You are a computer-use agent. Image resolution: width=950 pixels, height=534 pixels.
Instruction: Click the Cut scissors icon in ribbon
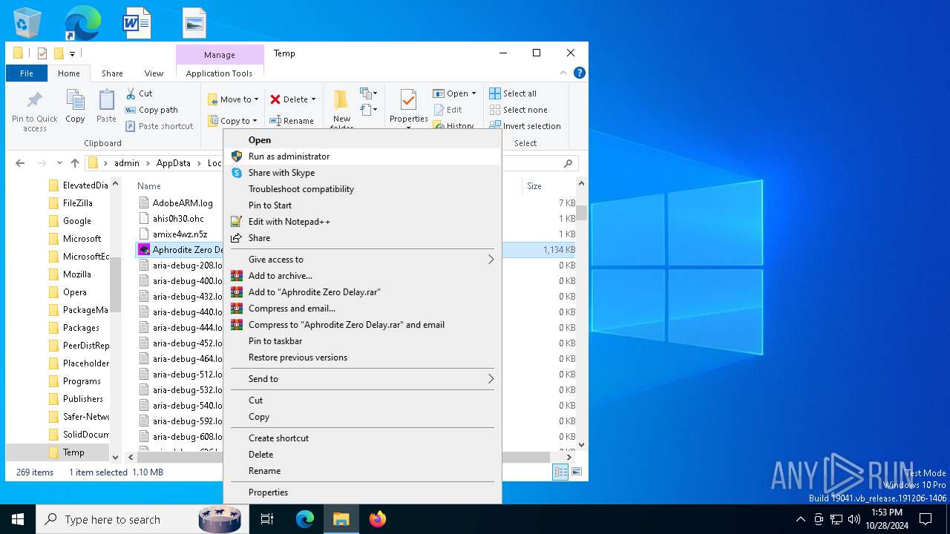pos(131,93)
